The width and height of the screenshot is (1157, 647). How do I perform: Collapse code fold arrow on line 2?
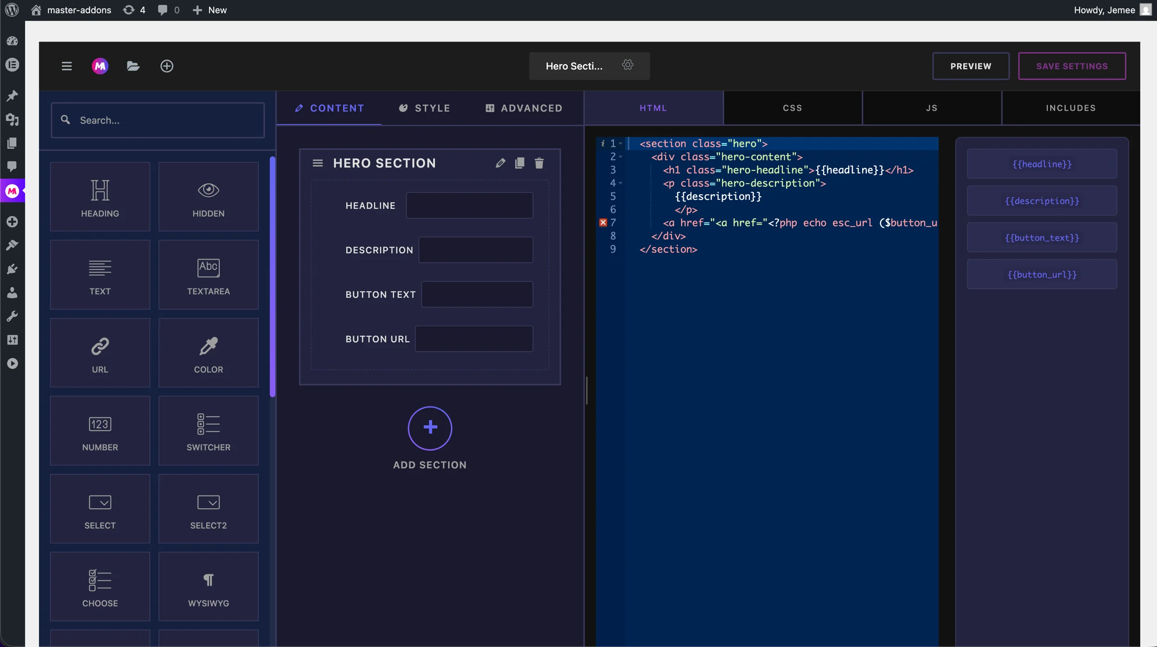(x=621, y=157)
